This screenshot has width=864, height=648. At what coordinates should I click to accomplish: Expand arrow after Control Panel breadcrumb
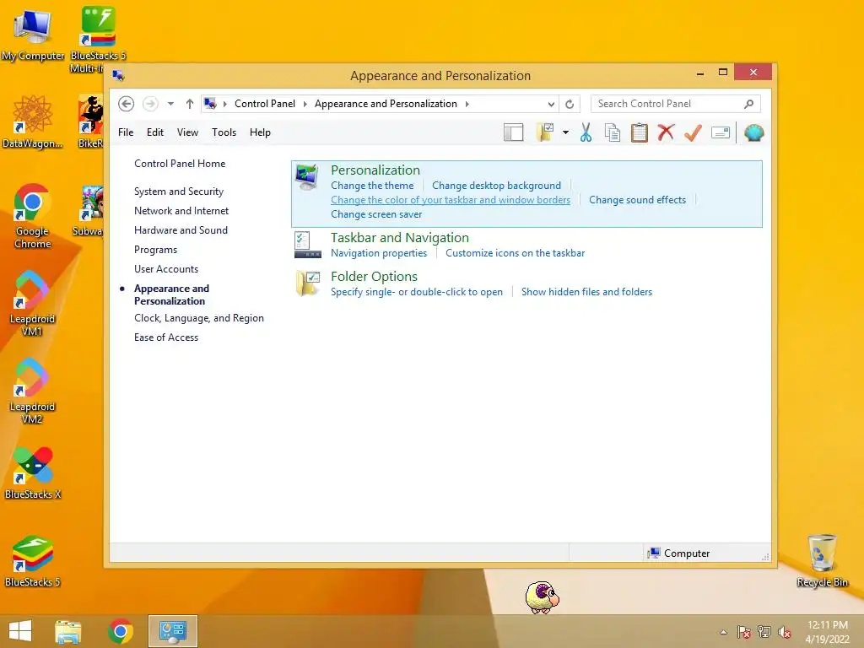pyautogui.click(x=305, y=104)
